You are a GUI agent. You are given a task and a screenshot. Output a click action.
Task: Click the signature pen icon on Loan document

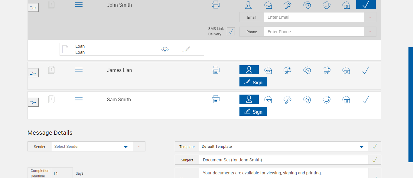[187, 49]
